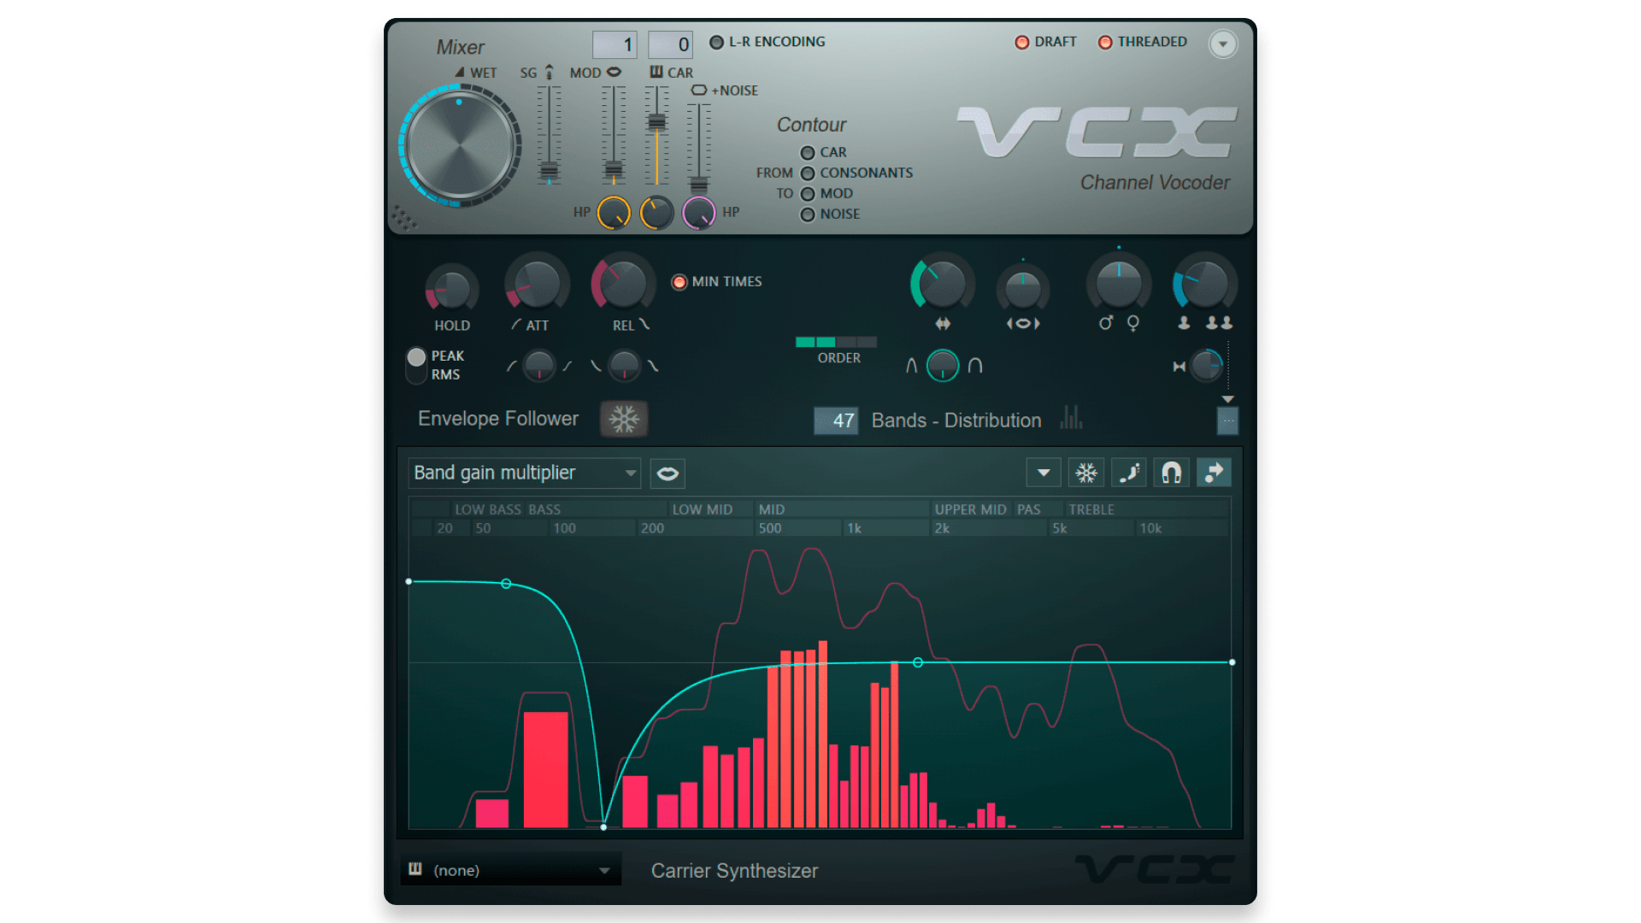Select the headphone monitor icon in band controls
Screen dimensions: 1641x923
click(x=1170, y=474)
